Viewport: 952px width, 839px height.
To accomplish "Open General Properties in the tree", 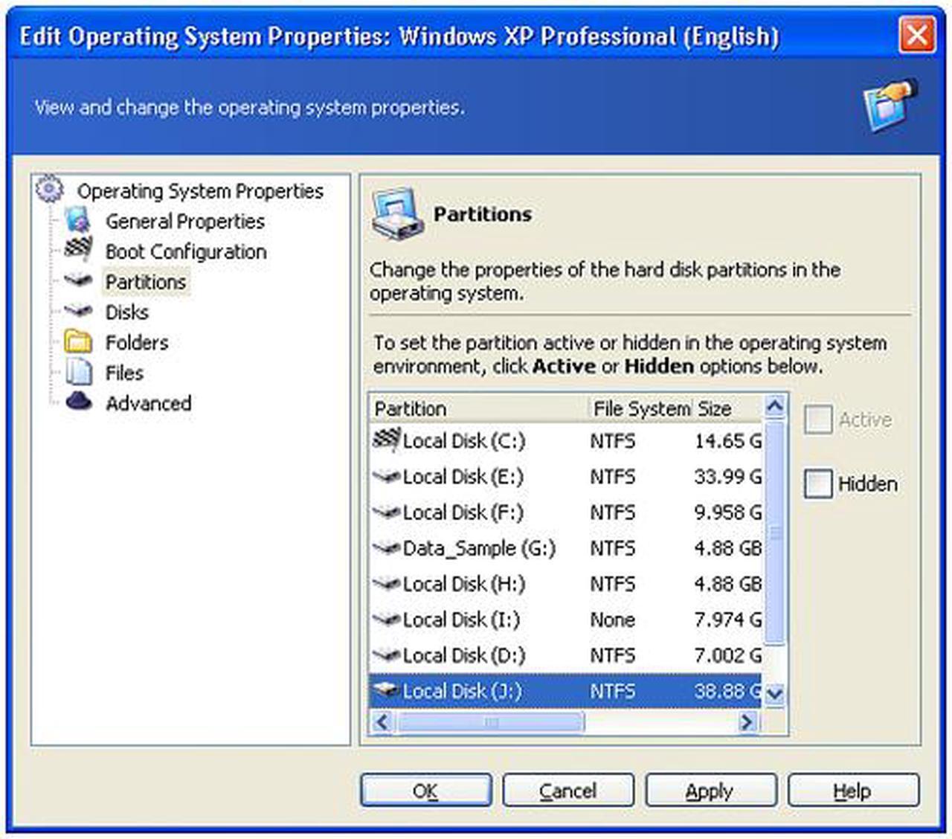I will pyautogui.click(x=184, y=221).
